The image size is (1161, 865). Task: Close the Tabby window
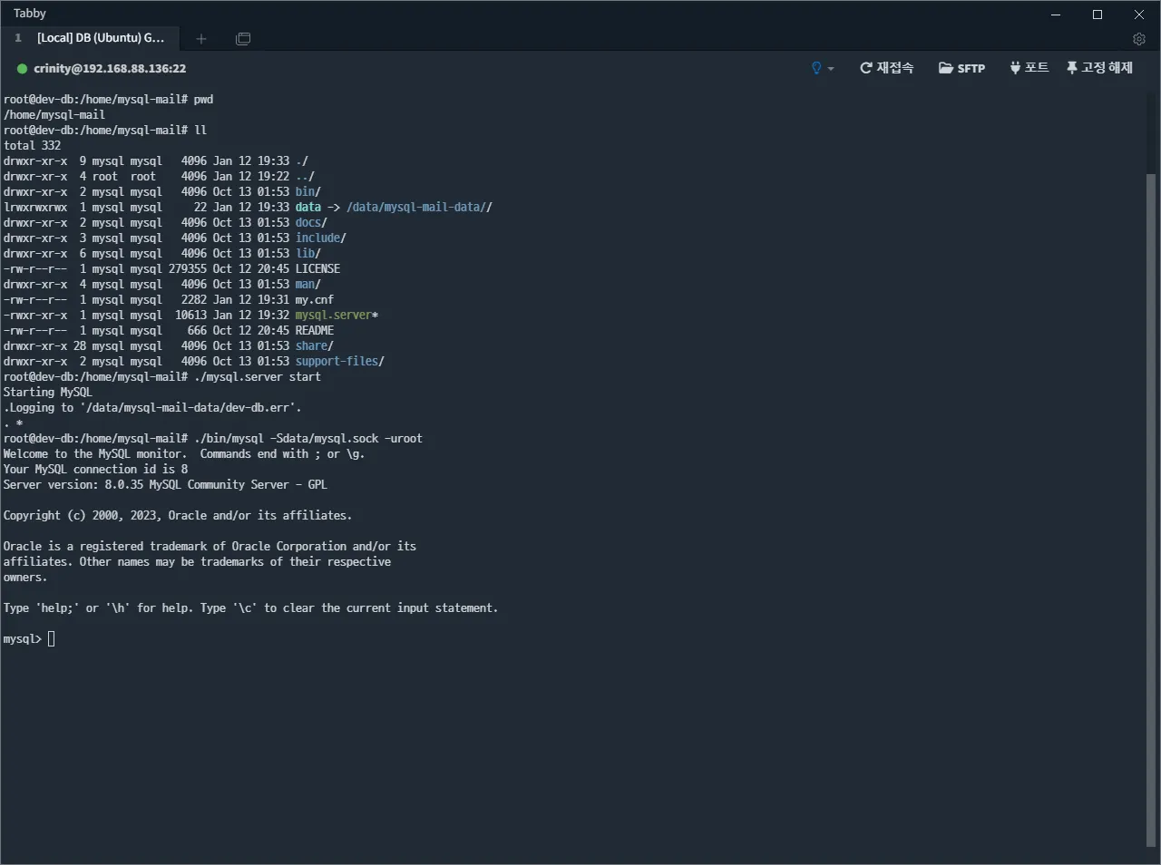(1139, 15)
